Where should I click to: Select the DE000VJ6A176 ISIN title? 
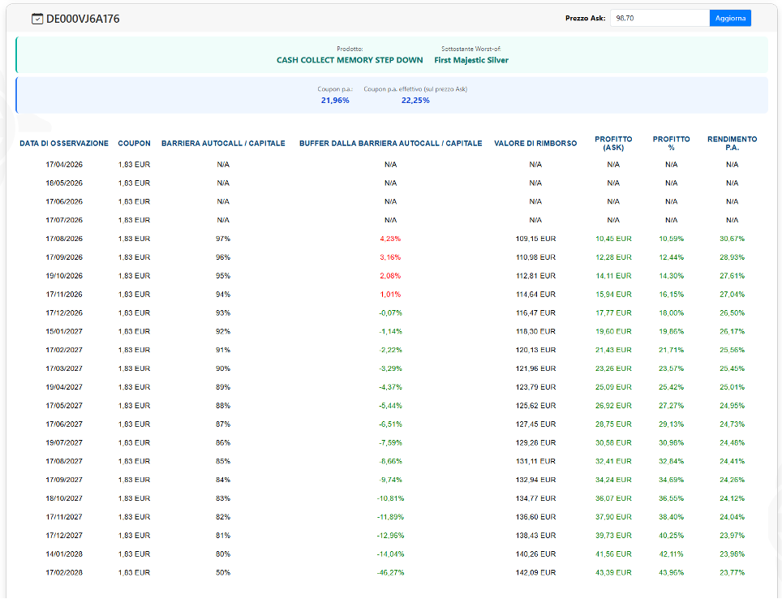[x=83, y=19]
